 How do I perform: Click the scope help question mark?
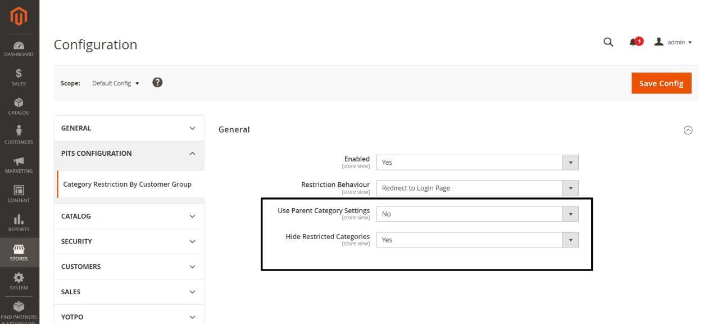click(x=158, y=83)
